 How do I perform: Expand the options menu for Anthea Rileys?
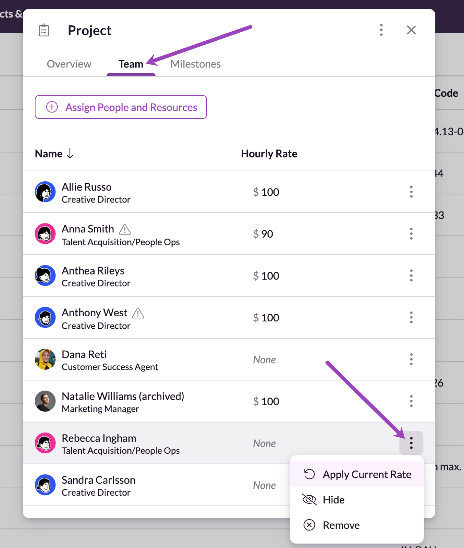[411, 276]
